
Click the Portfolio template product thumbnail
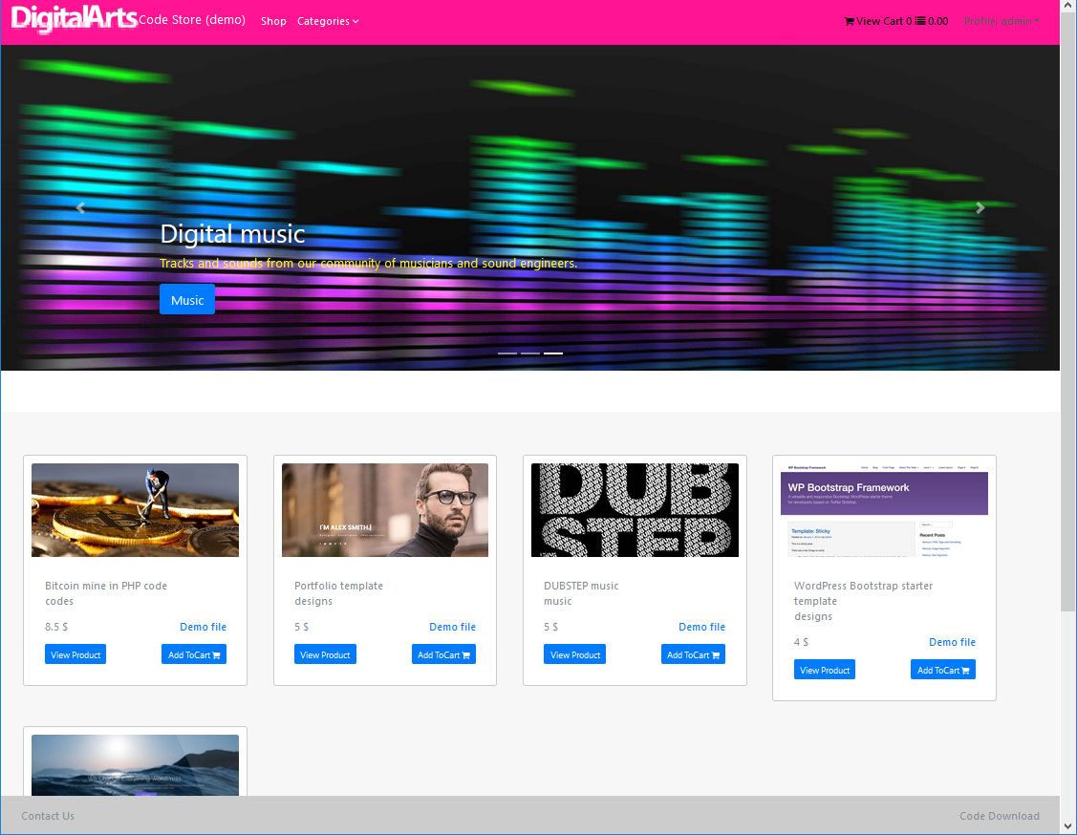[x=385, y=510]
